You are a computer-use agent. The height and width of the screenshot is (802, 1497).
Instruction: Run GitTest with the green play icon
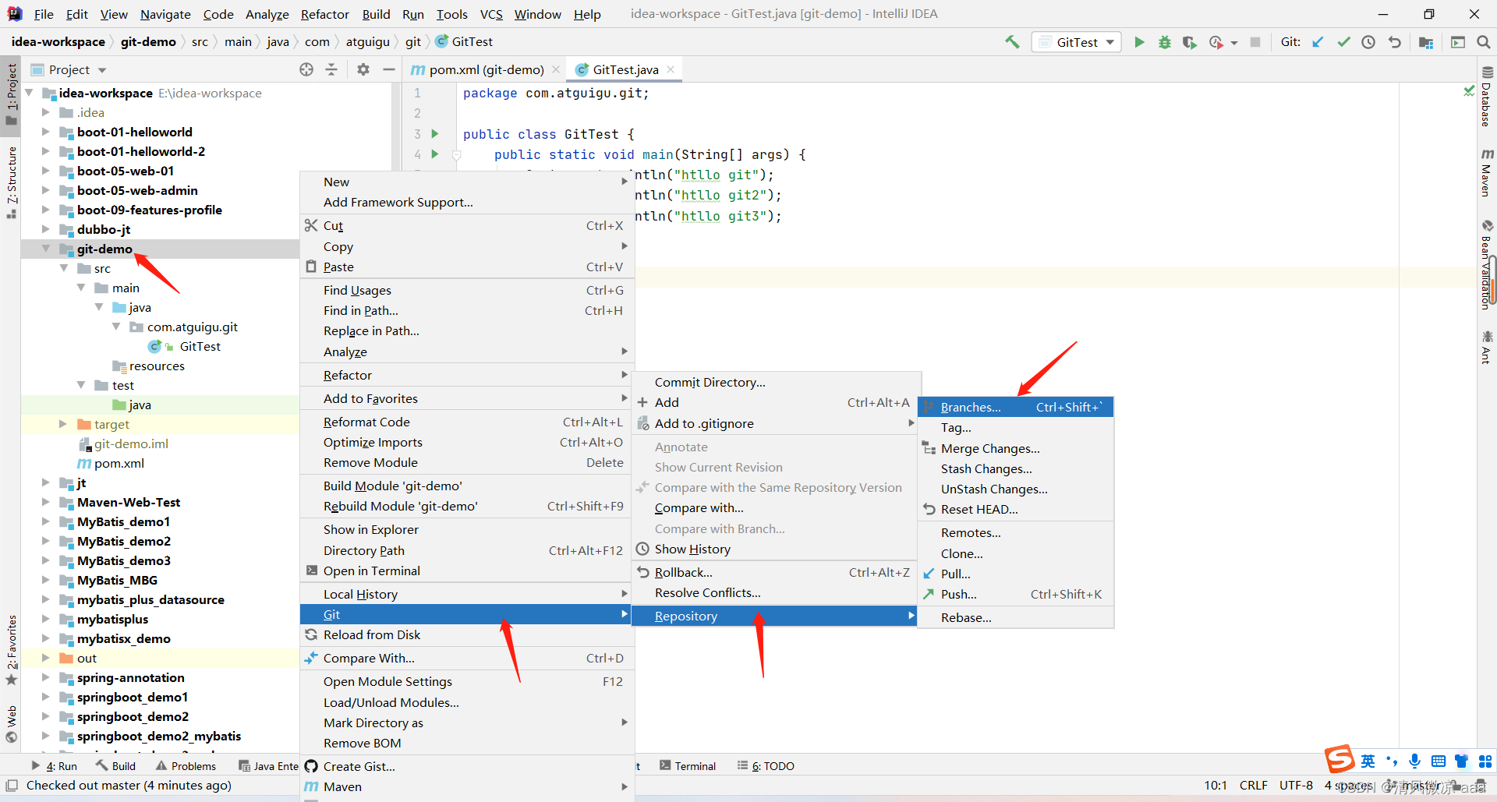(1139, 42)
